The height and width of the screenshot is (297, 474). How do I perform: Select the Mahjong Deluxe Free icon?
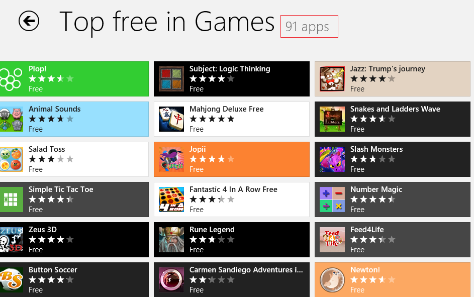pyautogui.click(x=171, y=119)
